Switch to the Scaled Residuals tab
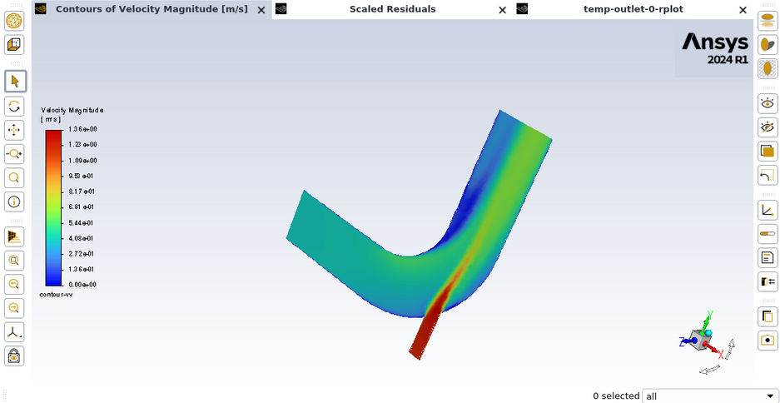The image size is (780, 403). click(x=392, y=9)
